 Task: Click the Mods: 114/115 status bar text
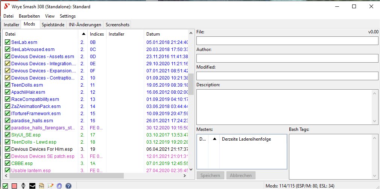[300, 186]
